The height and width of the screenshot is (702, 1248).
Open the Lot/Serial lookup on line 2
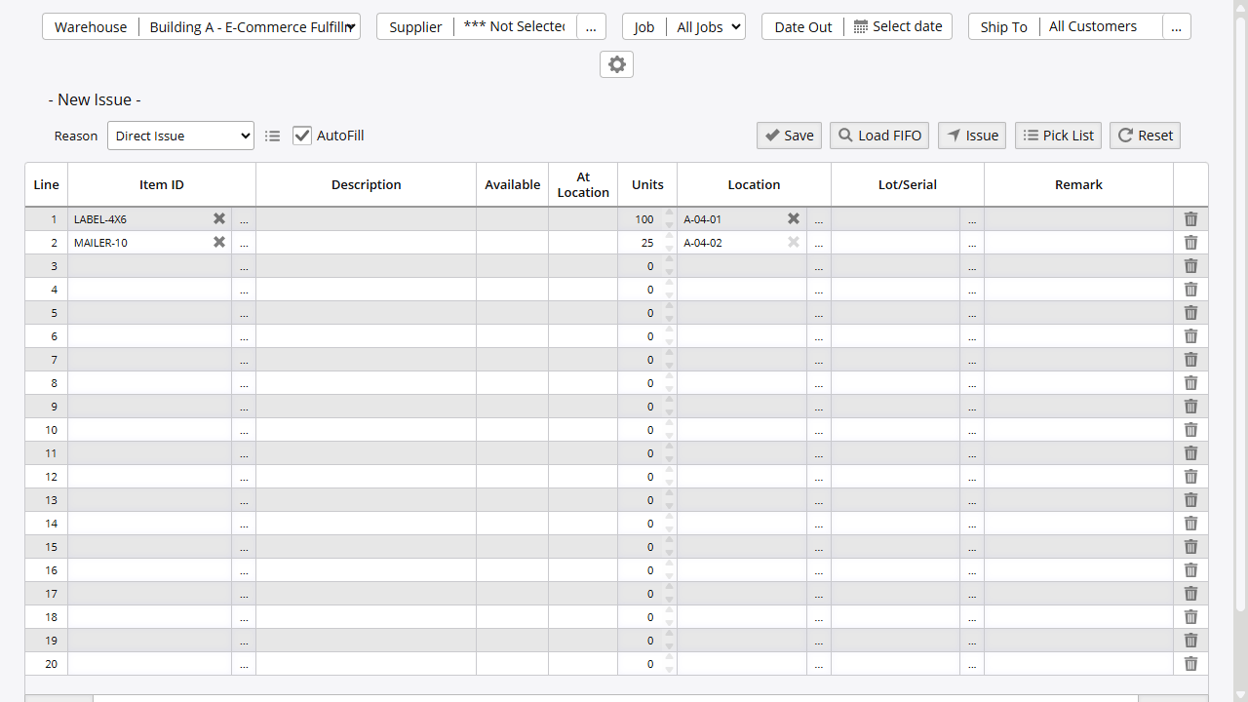pos(972,242)
